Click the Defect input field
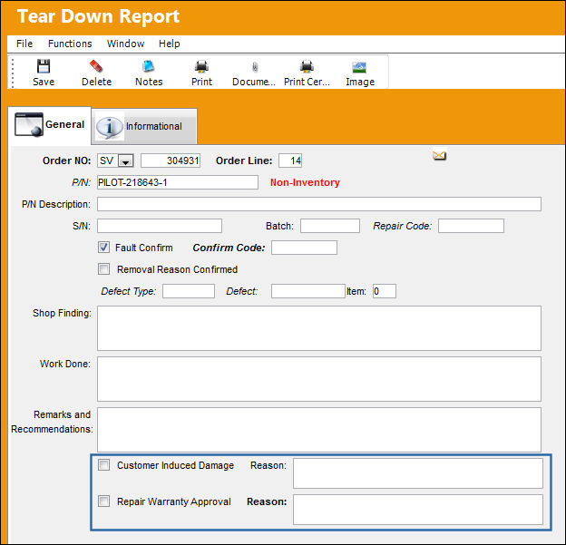The image size is (566, 545). pos(308,291)
